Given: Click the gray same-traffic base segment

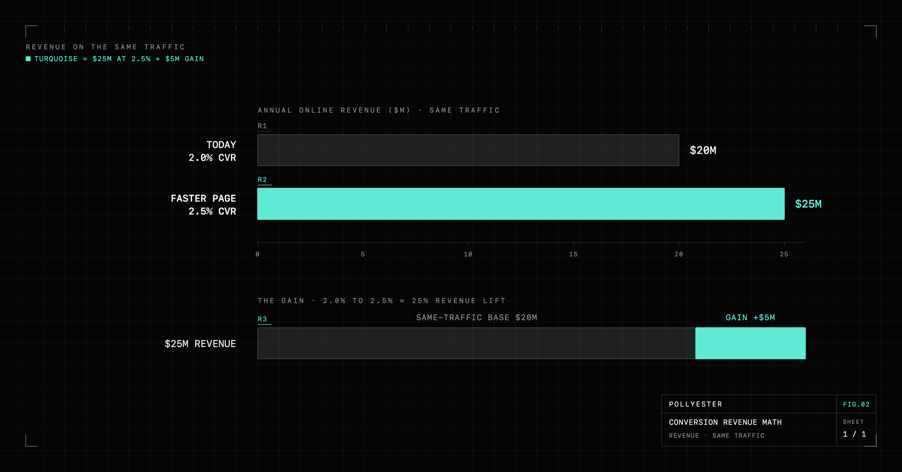Looking at the screenshot, I should coord(477,343).
